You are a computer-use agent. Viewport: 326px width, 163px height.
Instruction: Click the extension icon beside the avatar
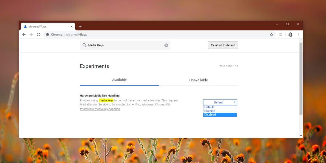tap(281, 35)
